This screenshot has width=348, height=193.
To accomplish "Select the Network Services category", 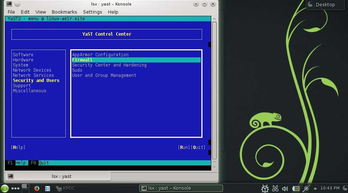I will (33, 75).
